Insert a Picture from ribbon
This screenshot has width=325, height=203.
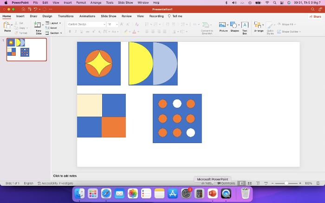[222, 25]
